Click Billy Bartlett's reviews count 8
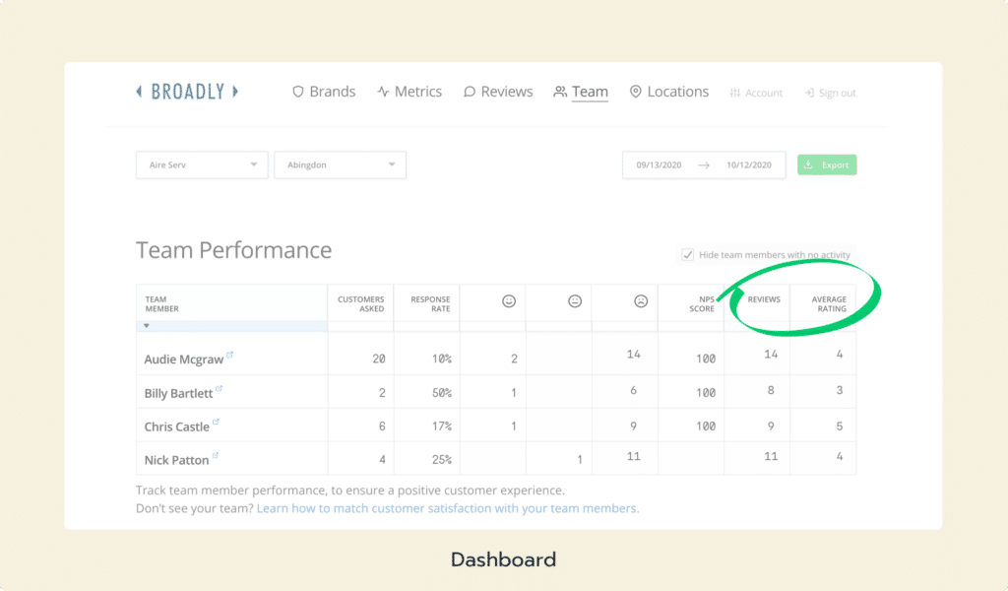Image resolution: width=1008 pixels, height=591 pixels. pyautogui.click(x=771, y=390)
